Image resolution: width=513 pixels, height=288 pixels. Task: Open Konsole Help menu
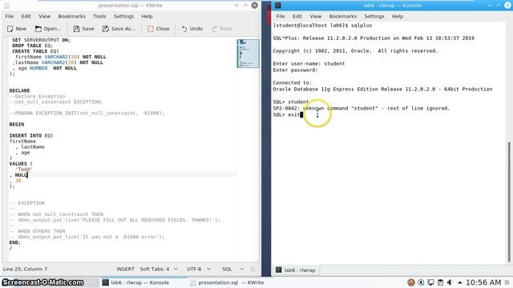(398, 16)
